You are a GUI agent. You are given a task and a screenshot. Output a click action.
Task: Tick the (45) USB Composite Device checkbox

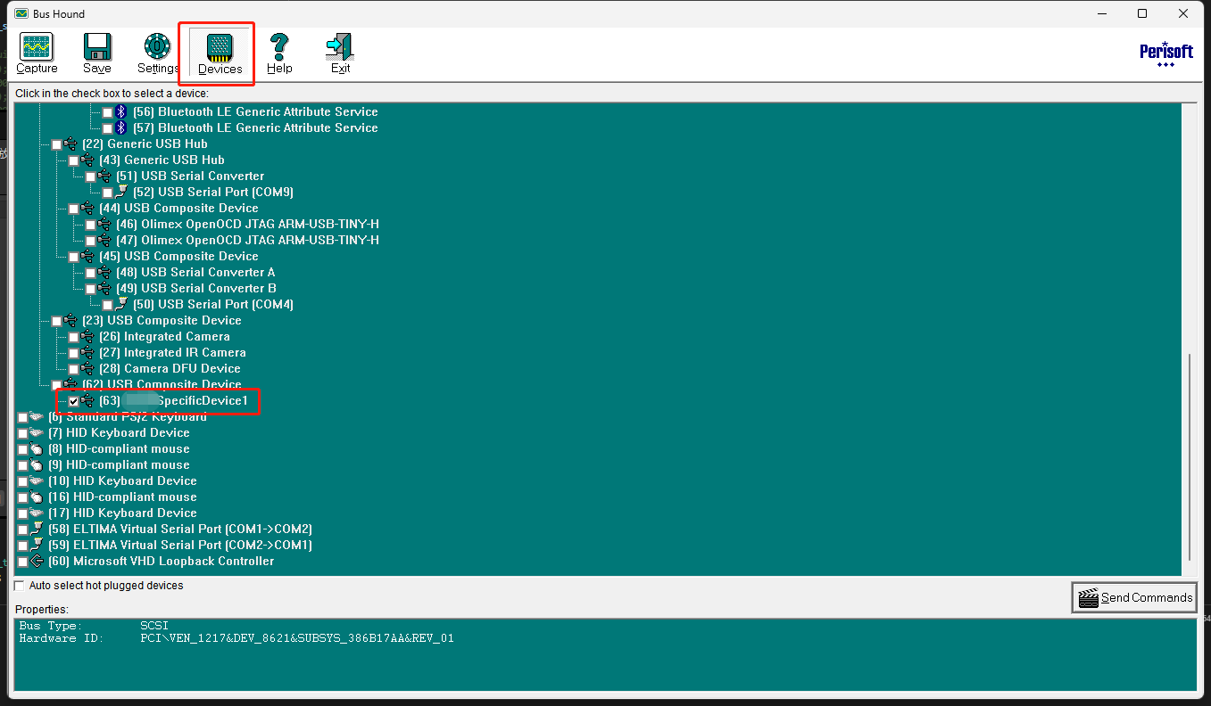pyautogui.click(x=73, y=257)
